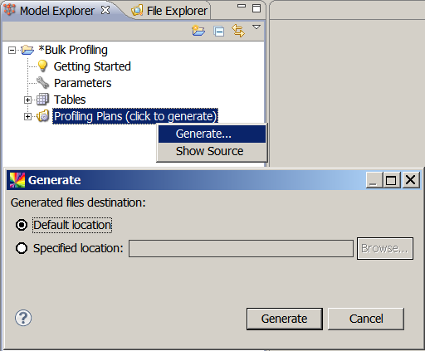This screenshot has height=351, width=425.
Task: Select the Getting Started tree item
Action: [92, 66]
